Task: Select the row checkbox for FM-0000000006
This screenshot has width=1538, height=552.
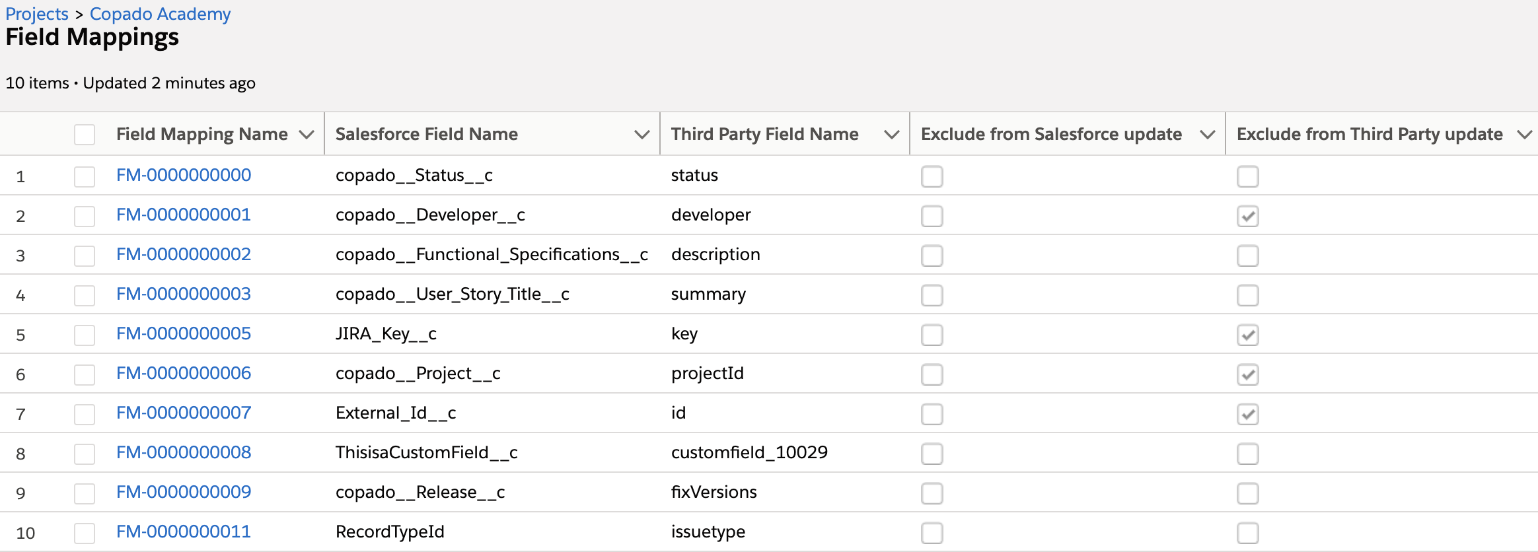Action: click(85, 374)
